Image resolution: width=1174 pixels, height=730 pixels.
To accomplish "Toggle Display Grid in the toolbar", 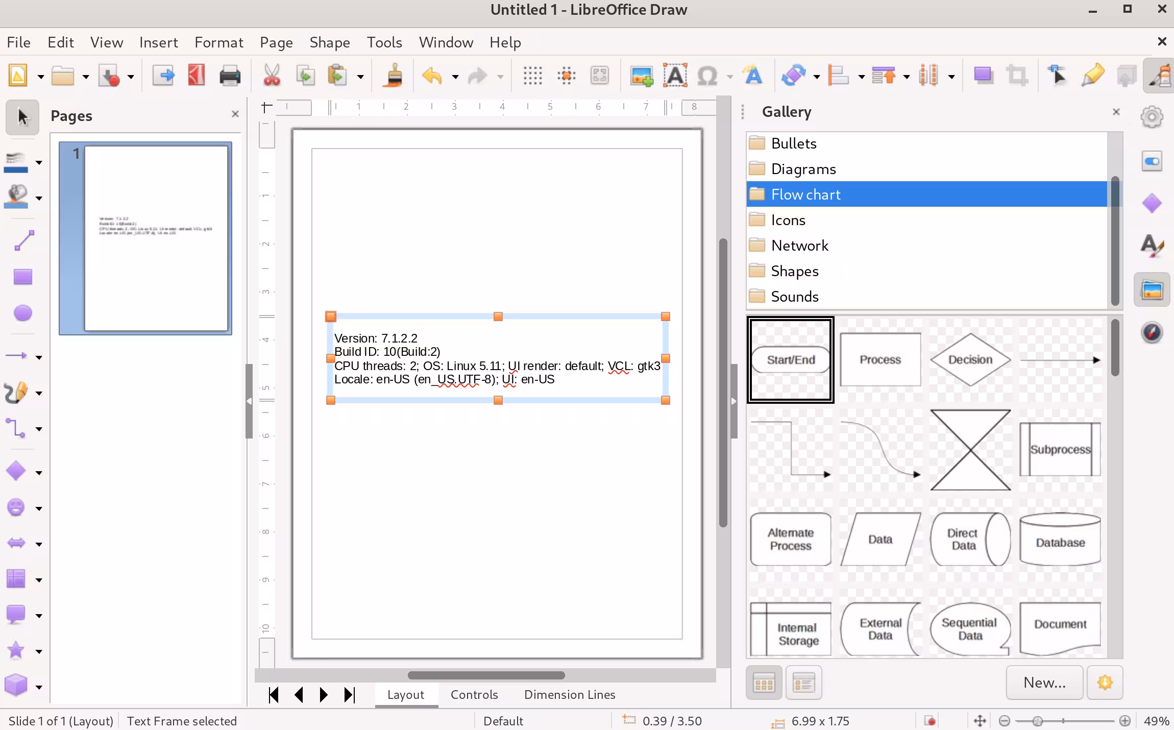I will pos(532,76).
